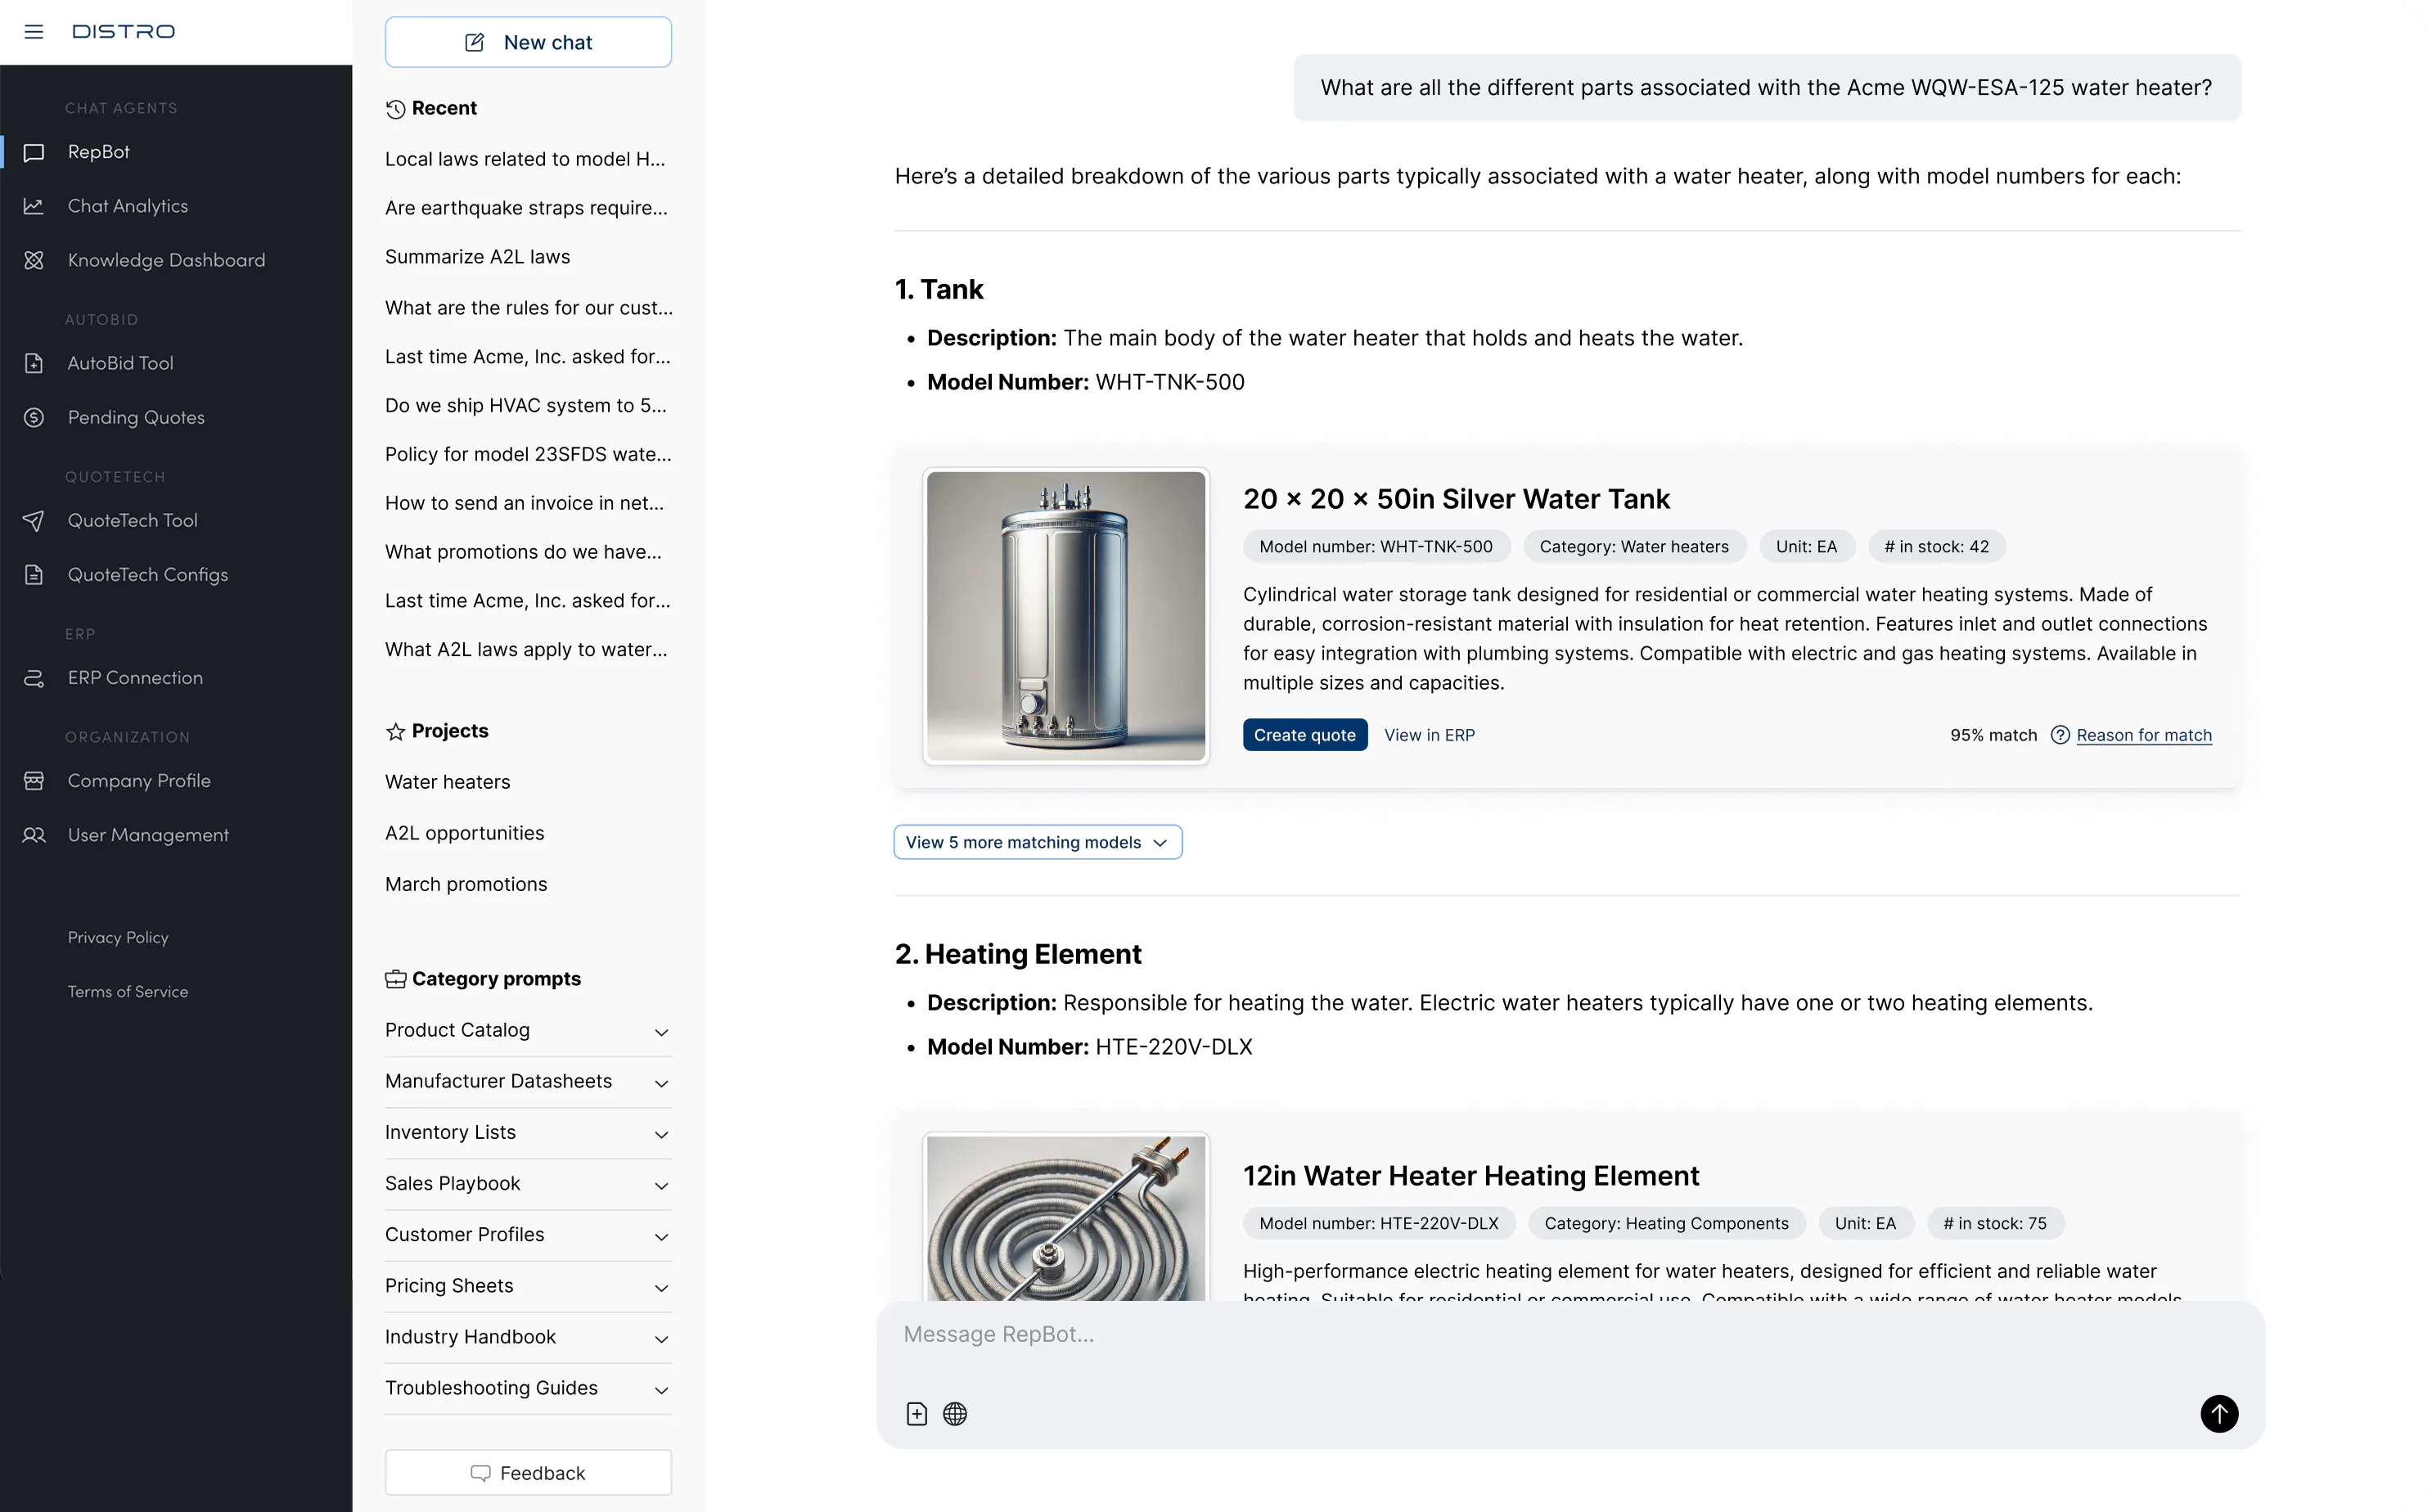Image resolution: width=2432 pixels, height=1512 pixels.
Task: Expand the Product Catalog prompts
Action: 528,1030
